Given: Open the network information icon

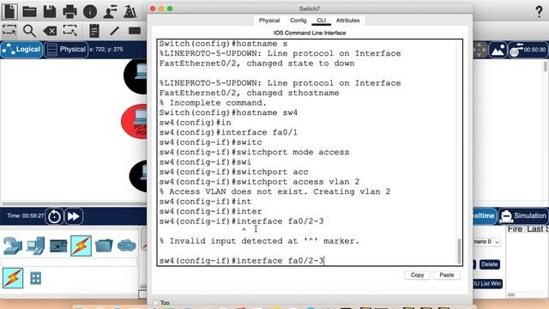Looking at the screenshot, I should (90, 11).
